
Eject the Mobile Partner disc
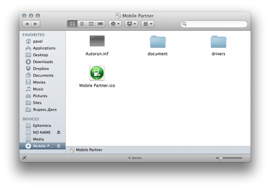click(58, 146)
